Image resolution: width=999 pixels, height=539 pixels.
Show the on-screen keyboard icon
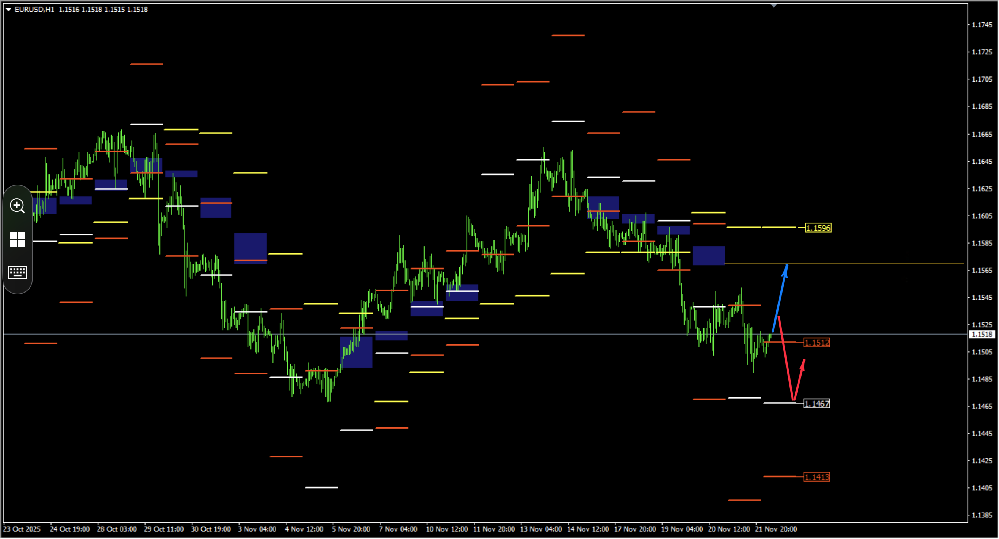coord(18,272)
